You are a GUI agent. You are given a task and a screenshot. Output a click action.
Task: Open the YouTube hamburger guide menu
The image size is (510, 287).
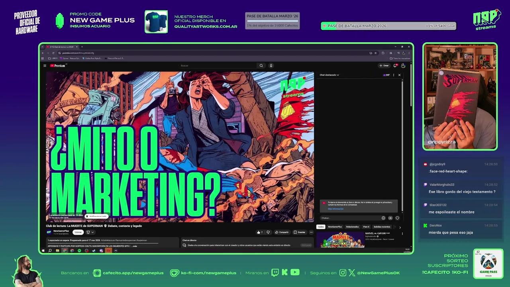coord(45,66)
